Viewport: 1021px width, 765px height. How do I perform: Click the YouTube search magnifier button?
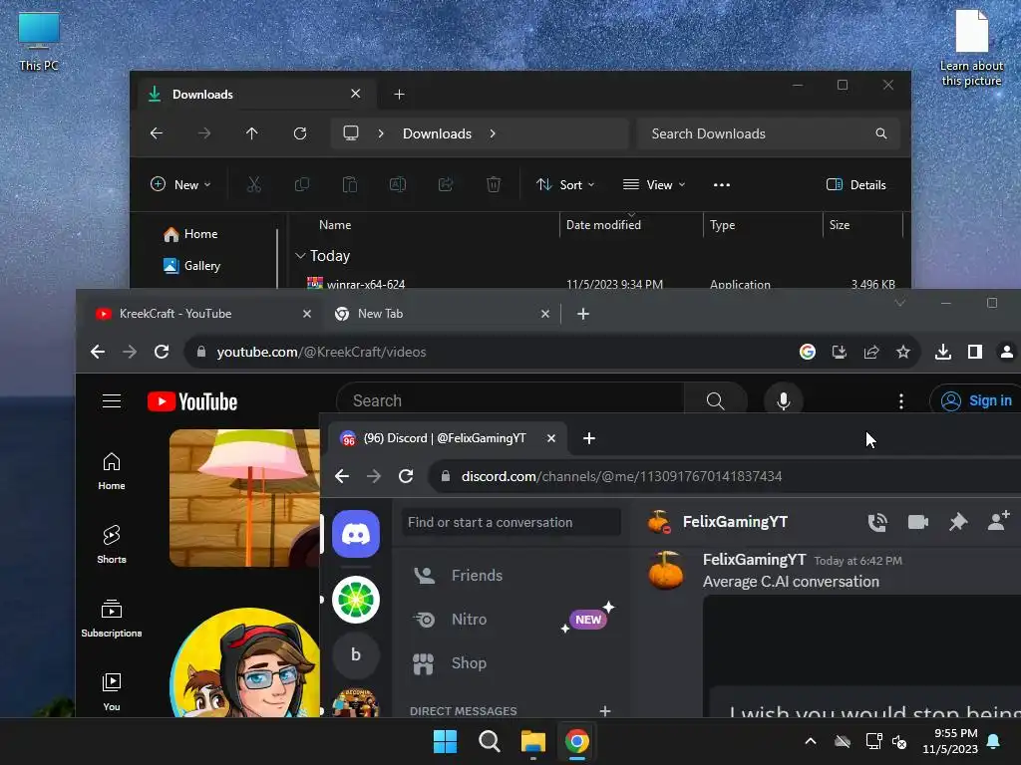pos(716,400)
